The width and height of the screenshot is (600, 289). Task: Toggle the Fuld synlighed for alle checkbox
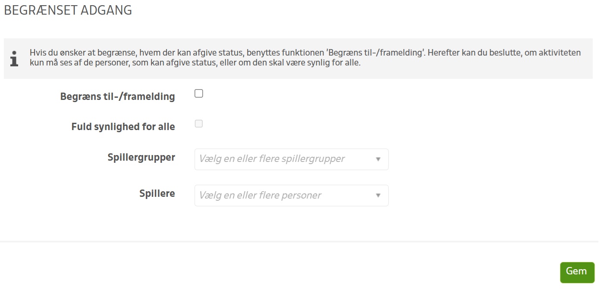coord(199,124)
